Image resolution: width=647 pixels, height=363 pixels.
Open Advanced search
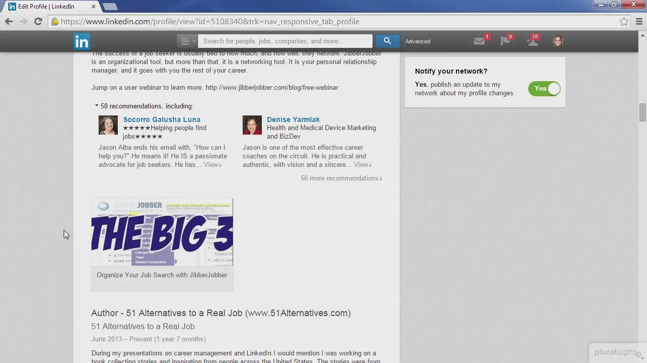click(418, 41)
